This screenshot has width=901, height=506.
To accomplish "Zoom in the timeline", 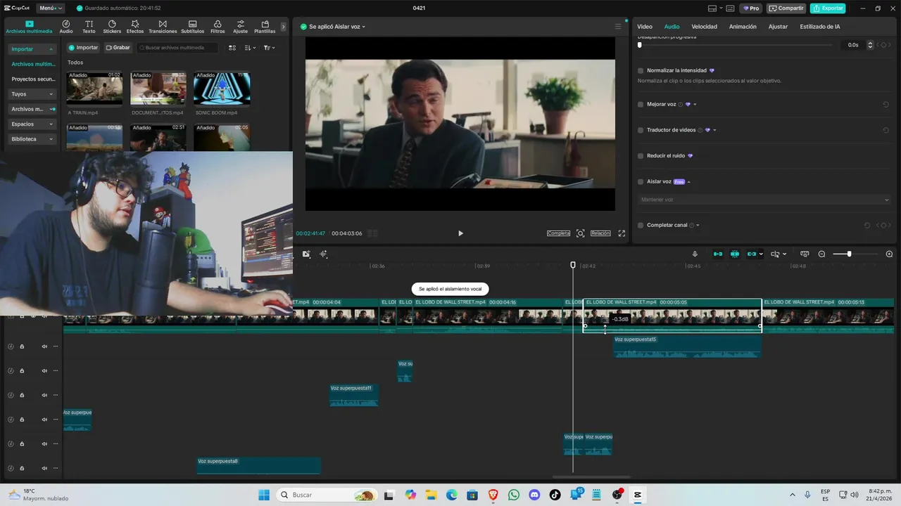I will 889,254.
